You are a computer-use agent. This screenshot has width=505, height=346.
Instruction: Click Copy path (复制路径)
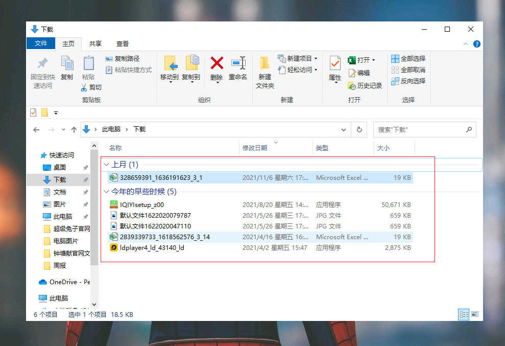point(123,59)
